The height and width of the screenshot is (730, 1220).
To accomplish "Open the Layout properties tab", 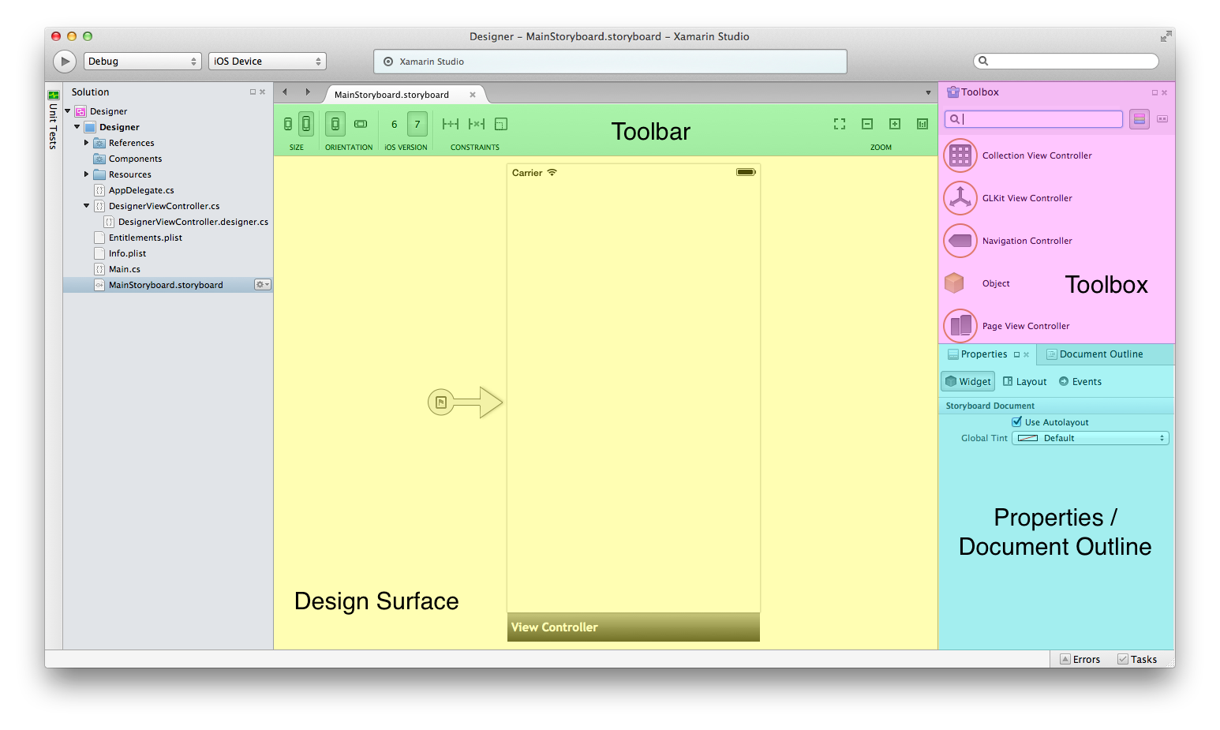I will click(1025, 382).
